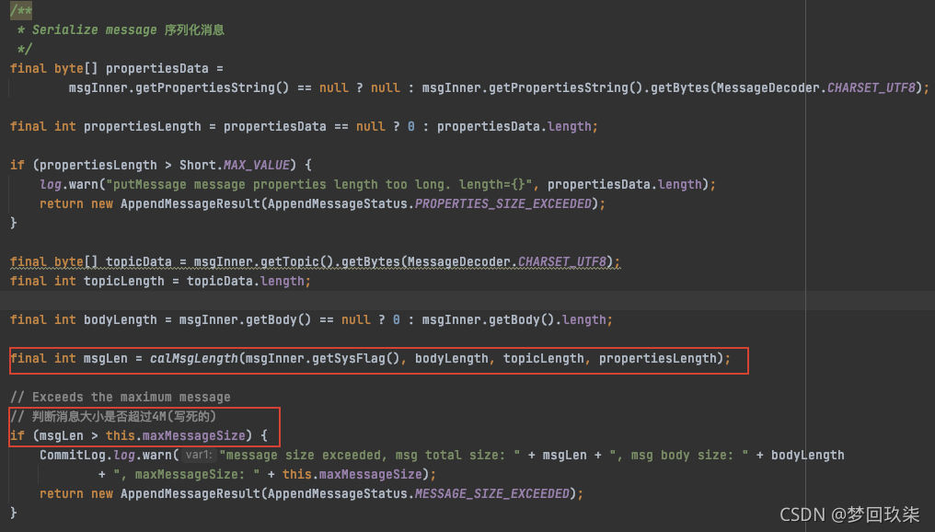The height and width of the screenshot is (532, 935).
Task: Click the ', maxMessageSize: ' string literal
Action: pos(186,475)
